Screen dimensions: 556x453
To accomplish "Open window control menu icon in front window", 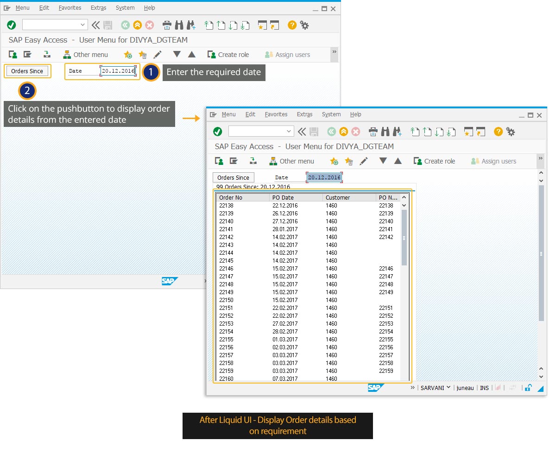I will pos(214,114).
